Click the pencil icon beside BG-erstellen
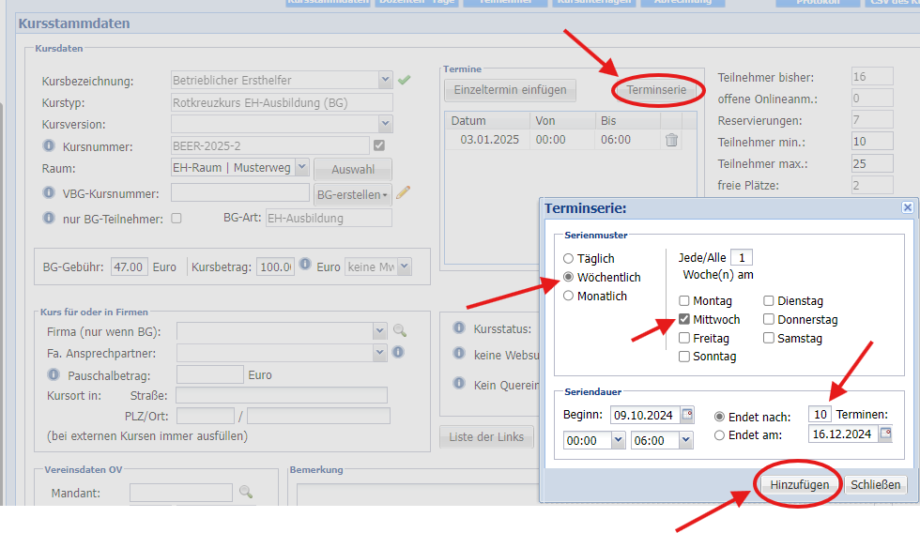The width and height of the screenshot is (920, 533). coord(403,193)
